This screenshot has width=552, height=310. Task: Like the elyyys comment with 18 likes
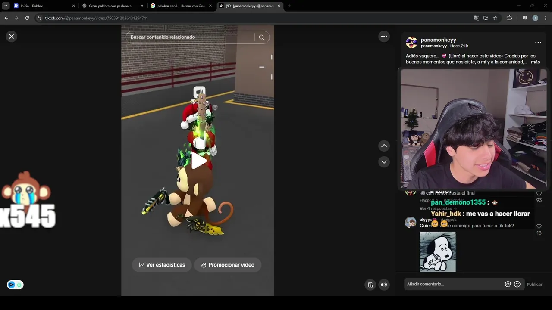click(539, 226)
